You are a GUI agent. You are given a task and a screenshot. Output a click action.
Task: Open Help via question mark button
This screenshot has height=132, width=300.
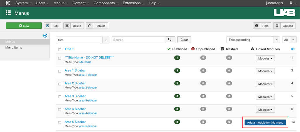[262, 26]
